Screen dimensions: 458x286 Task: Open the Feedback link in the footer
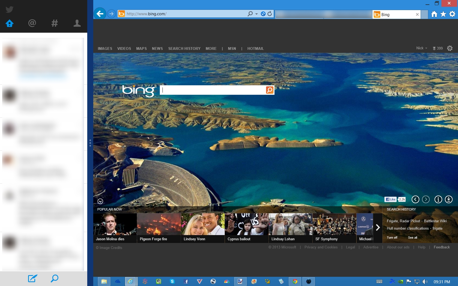(x=442, y=247)
